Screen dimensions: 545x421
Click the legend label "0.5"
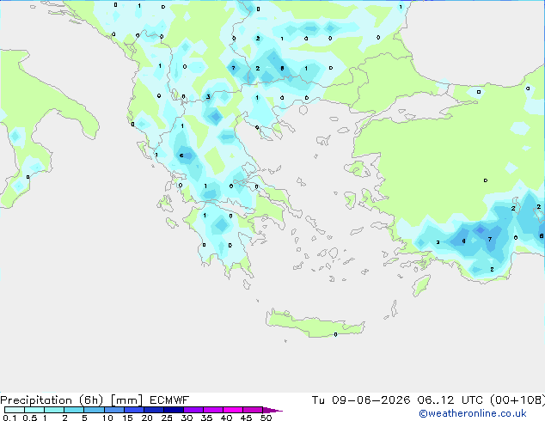[30, 418]
